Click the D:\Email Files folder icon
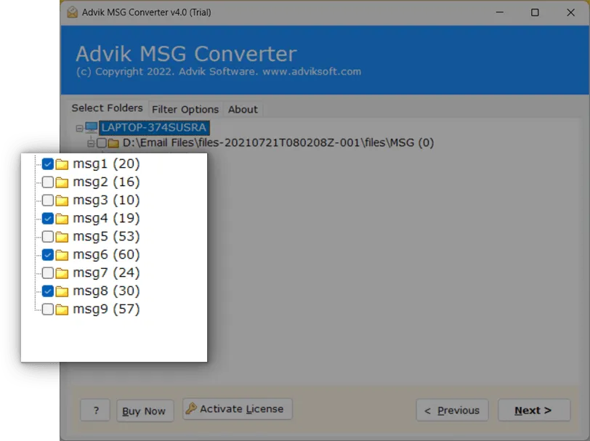This screenshot has height=441, width=590. (113, 143)
